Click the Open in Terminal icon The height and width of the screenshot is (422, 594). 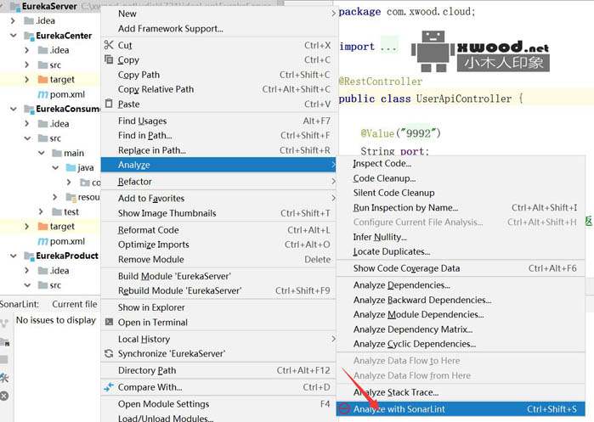pos(109,322)
